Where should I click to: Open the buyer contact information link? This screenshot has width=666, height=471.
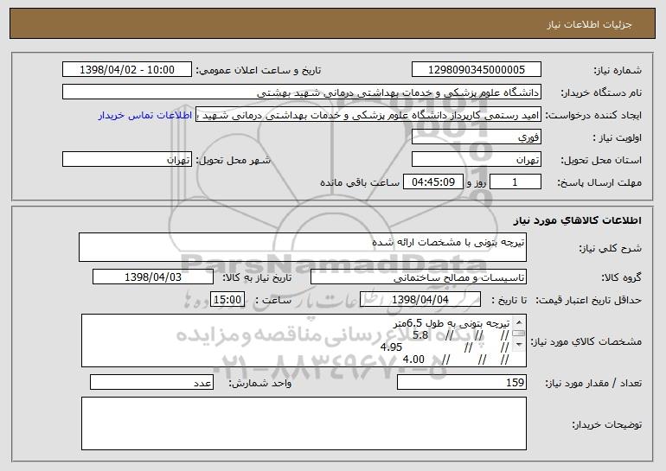coord(145,115)
